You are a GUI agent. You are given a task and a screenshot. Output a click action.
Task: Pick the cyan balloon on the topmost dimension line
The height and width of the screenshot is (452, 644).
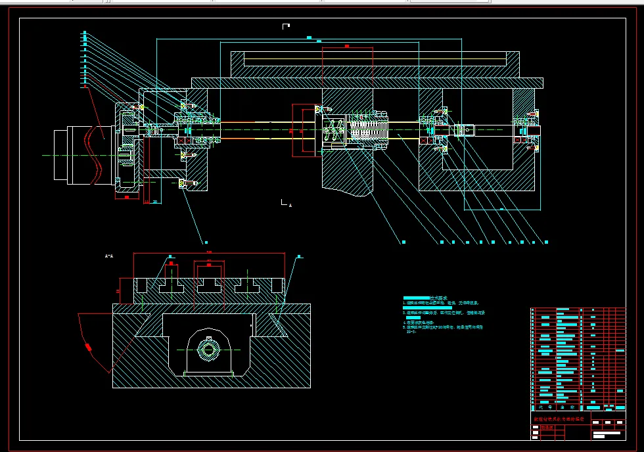click(309, 37)
